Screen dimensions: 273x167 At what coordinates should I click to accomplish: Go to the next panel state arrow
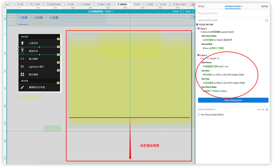tap(168, 11)
